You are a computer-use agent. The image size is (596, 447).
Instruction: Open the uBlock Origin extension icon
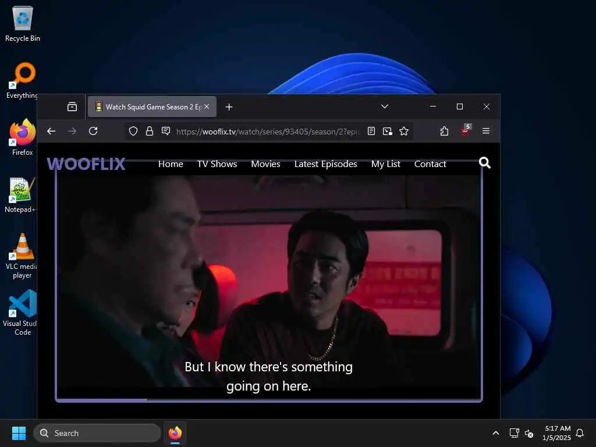coord(465,130)
